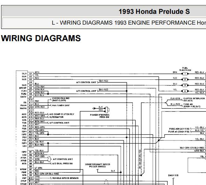Select connector pin cell A23
The width and height of the screenshot is (206, 185).
pos(30,137)
